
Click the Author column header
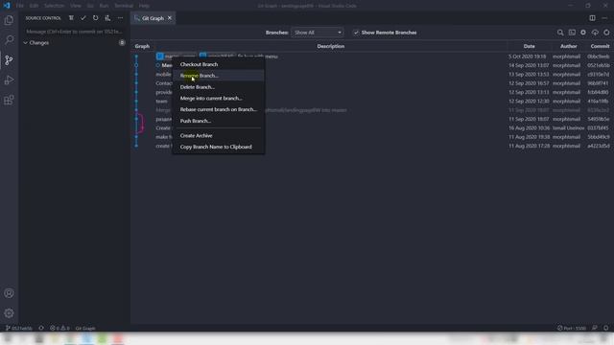[568, 46]
